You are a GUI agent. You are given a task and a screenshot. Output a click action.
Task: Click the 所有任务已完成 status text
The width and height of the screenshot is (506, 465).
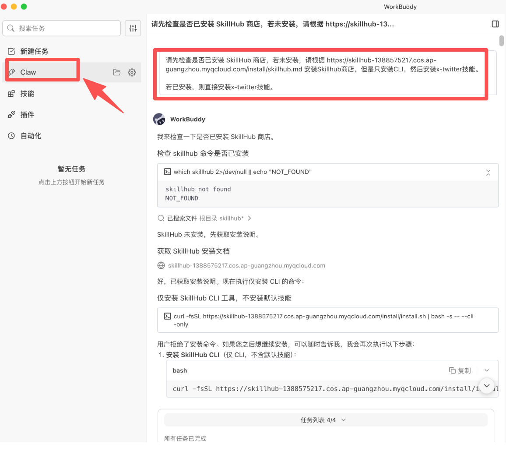pyautogui.click(x=185, y=439)
